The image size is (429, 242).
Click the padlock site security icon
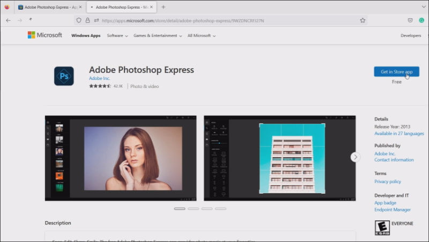pos(87,20)
